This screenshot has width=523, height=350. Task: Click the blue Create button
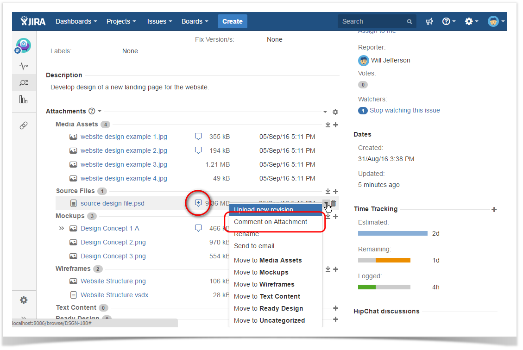233,21
